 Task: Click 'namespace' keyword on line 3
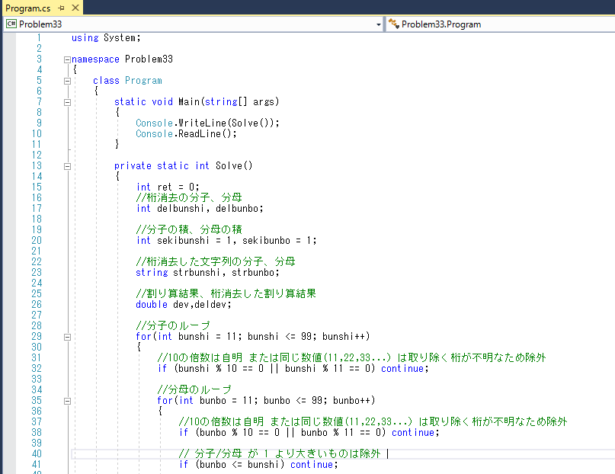click(x=95, y=59)
